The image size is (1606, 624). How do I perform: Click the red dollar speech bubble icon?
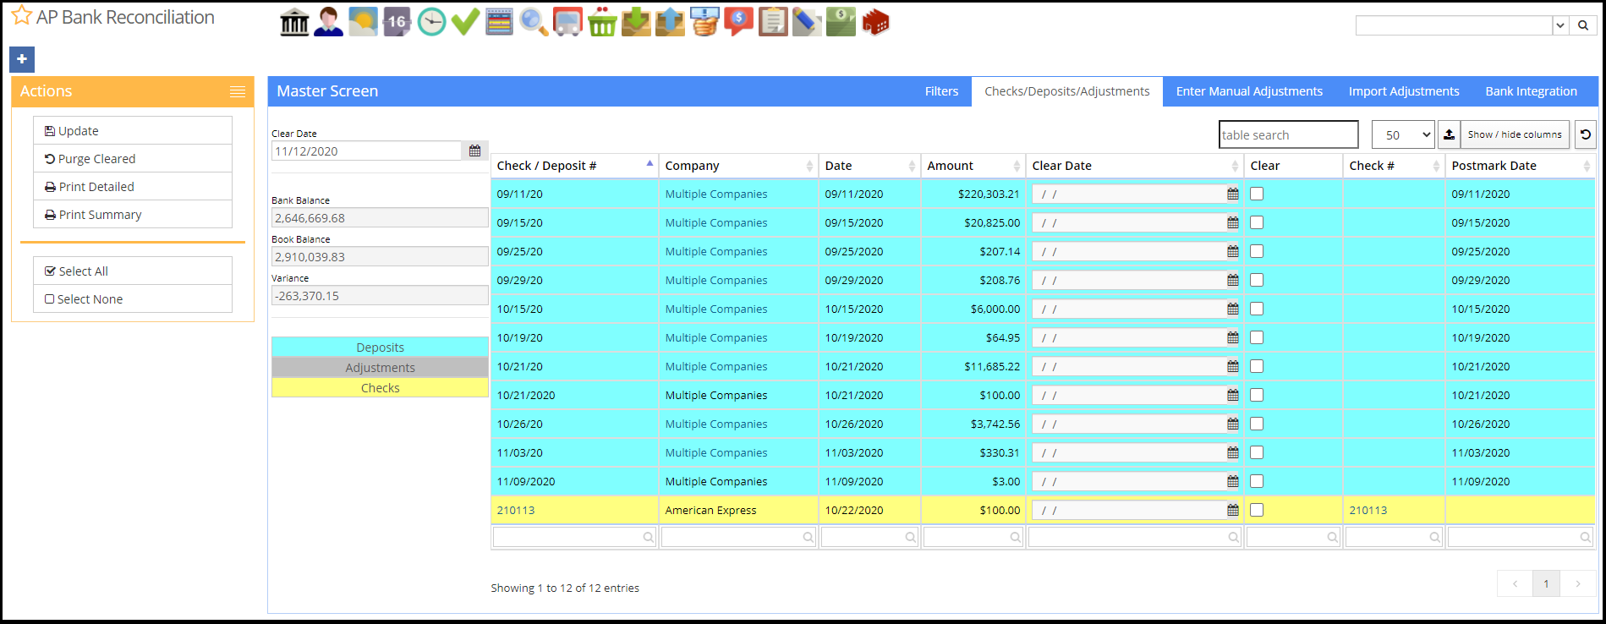pyautogui.click(x=738, y=22)
